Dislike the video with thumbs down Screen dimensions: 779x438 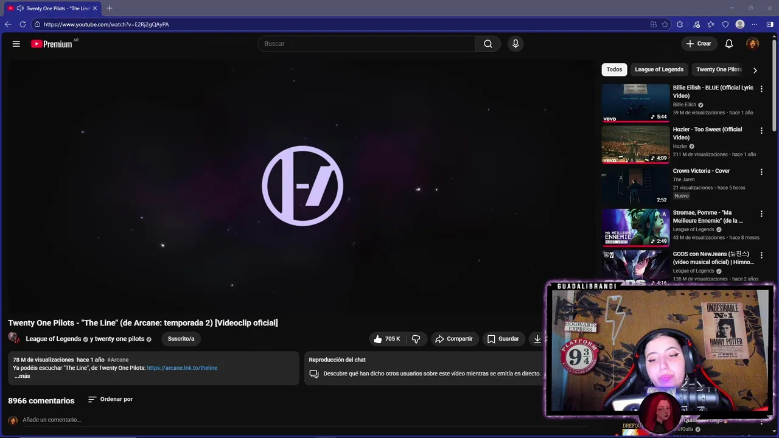[x=416, y=339]
